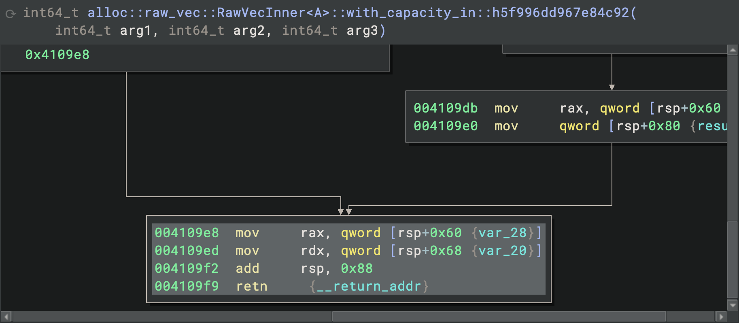Select the arg2 parameter in function signature
739x323 pixels.
click(x=248, y=31)
